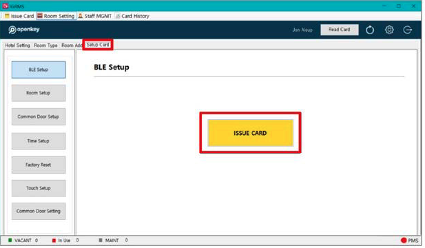Viewport: 425px width, 248px height.
Task: Close the IGRMS window
Action: coord(413,6)
